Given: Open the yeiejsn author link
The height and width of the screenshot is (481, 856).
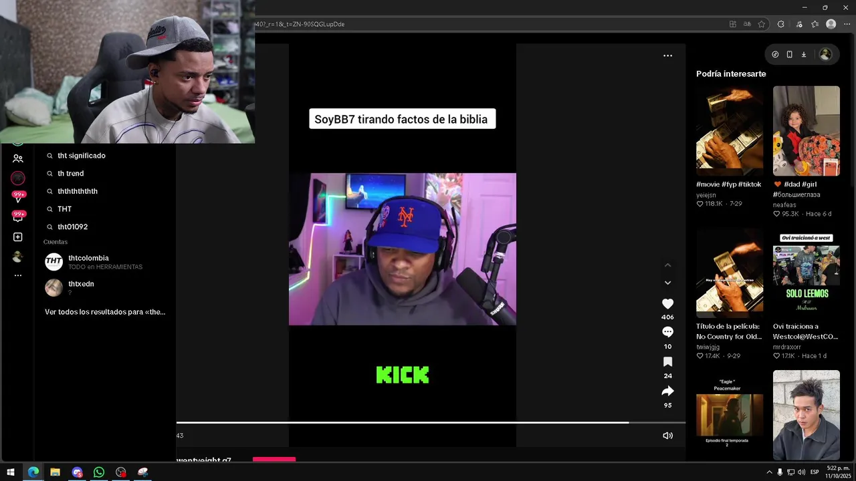Looking at the screenshot, I should click(x=706, y=195).
